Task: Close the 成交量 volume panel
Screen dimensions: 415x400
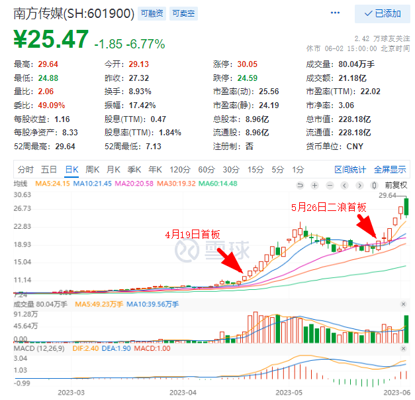Action: point(403,304)
